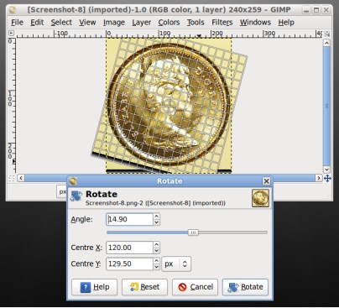This screenshot has height=308, width=339.
Task: Click the Wilber icon in the GIMP title bar
Action: click(13, 10)
